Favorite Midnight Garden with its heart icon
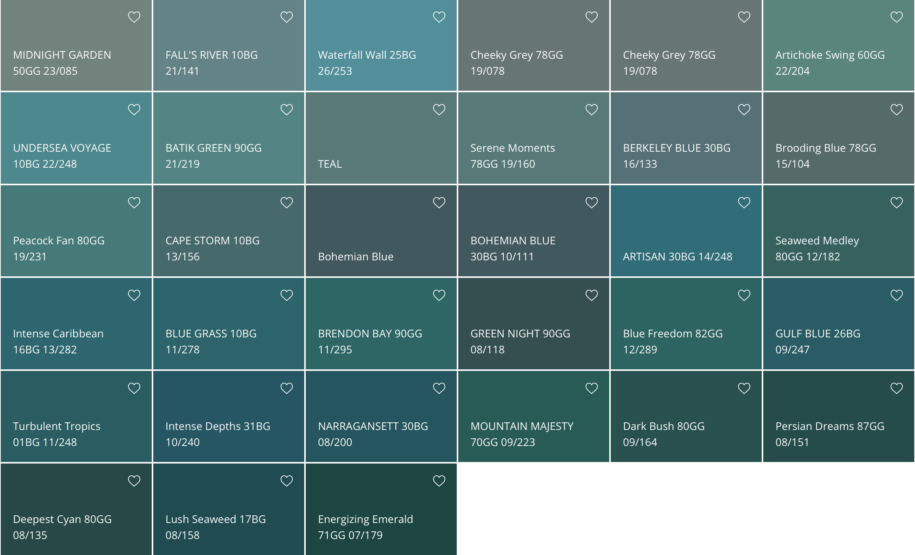The image size is (915, 555). 134,17
